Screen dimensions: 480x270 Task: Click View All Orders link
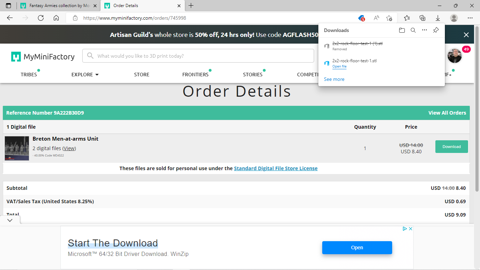pos(447,113)
